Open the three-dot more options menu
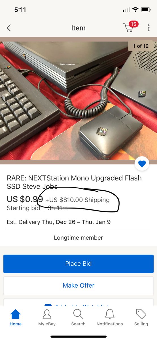157x341 pixels. tap(148, 28)
